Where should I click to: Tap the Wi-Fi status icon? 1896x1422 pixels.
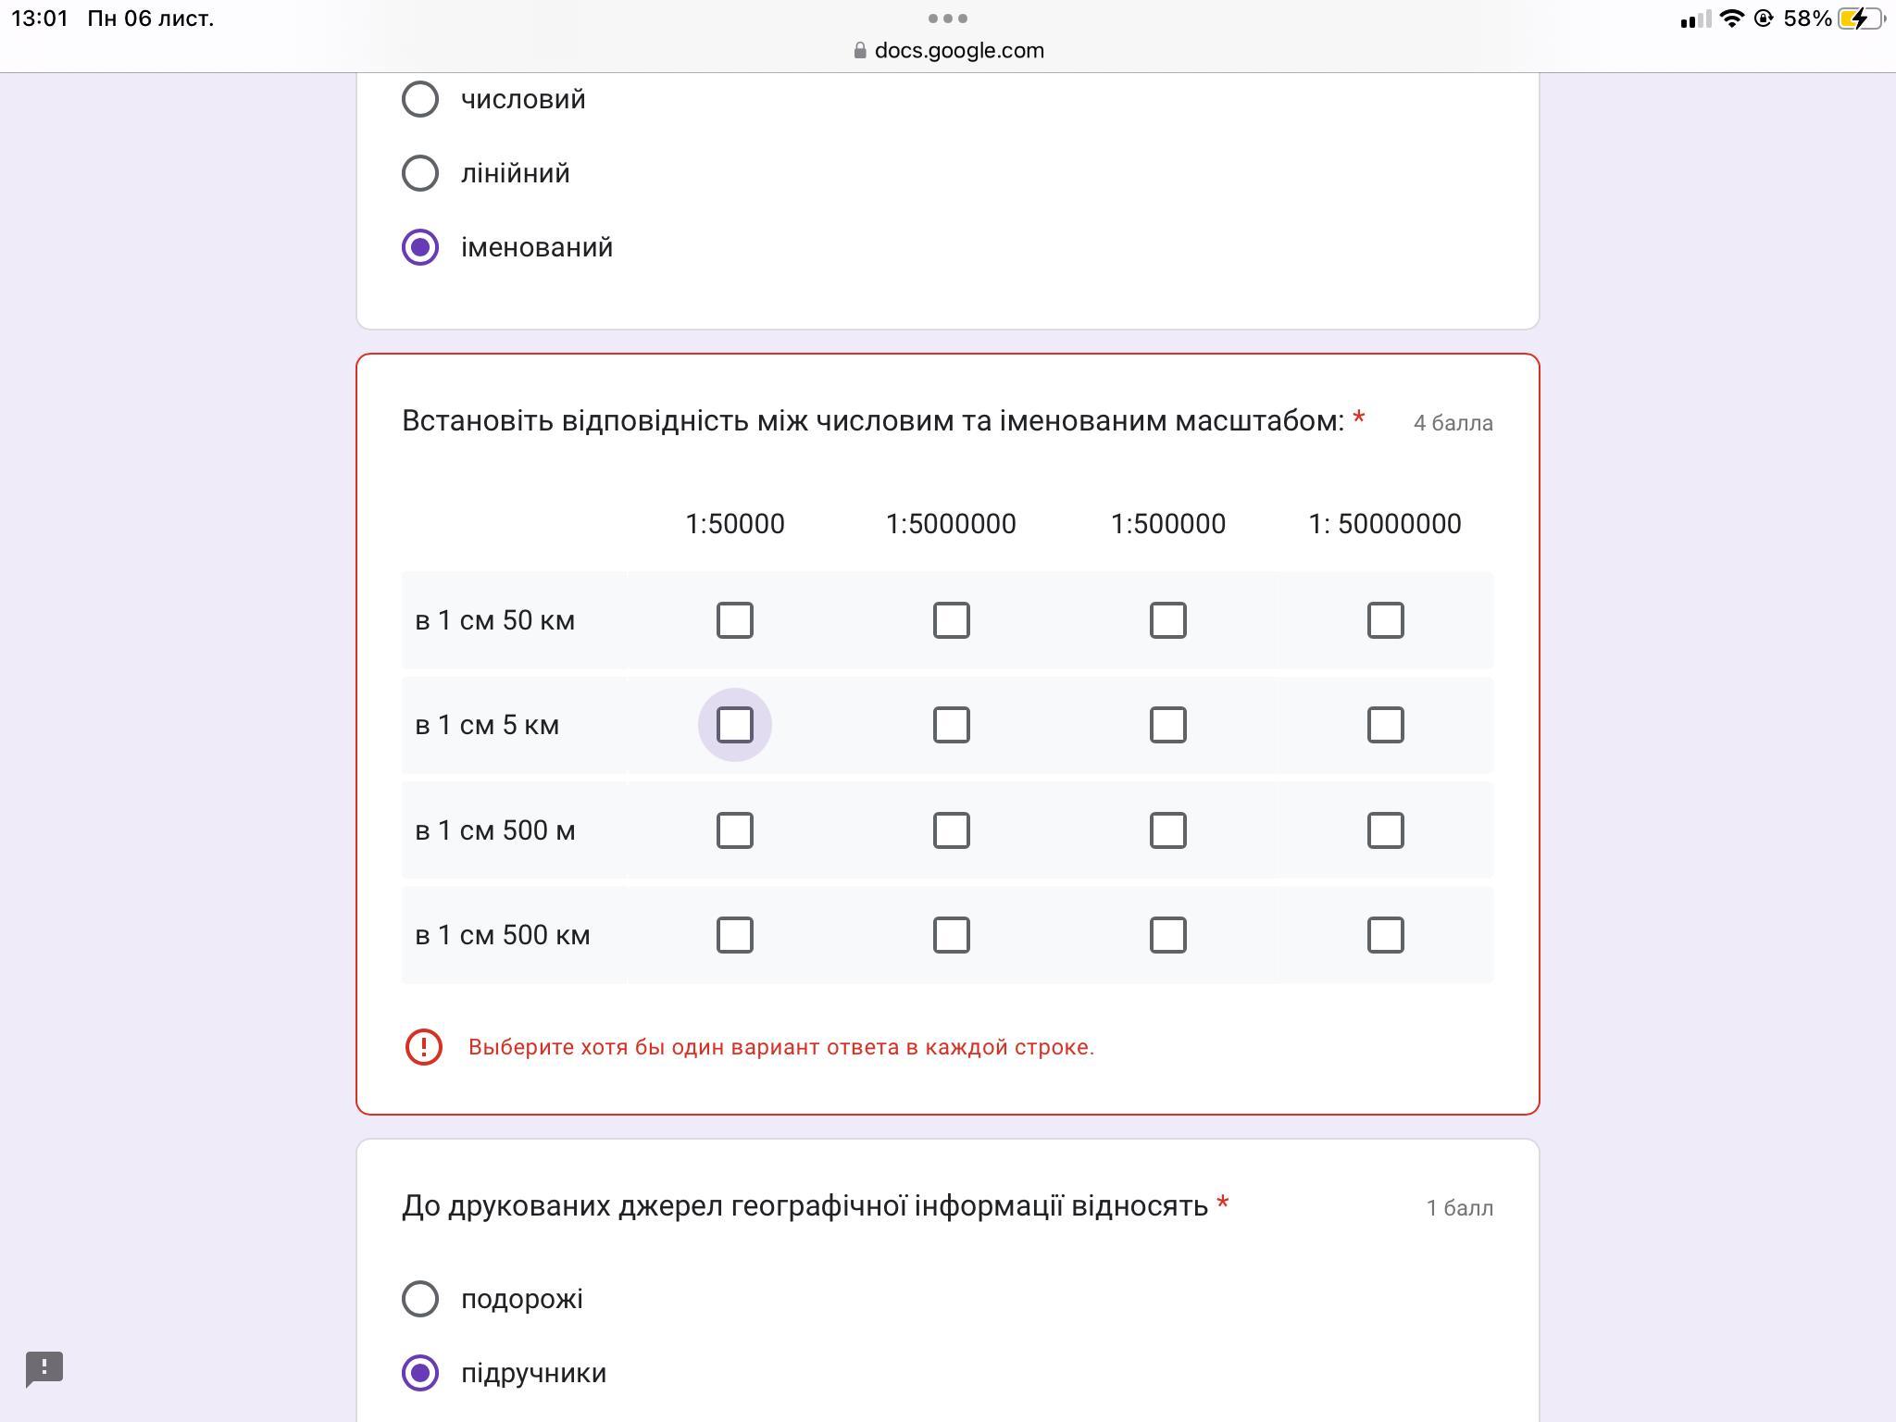1730,19
